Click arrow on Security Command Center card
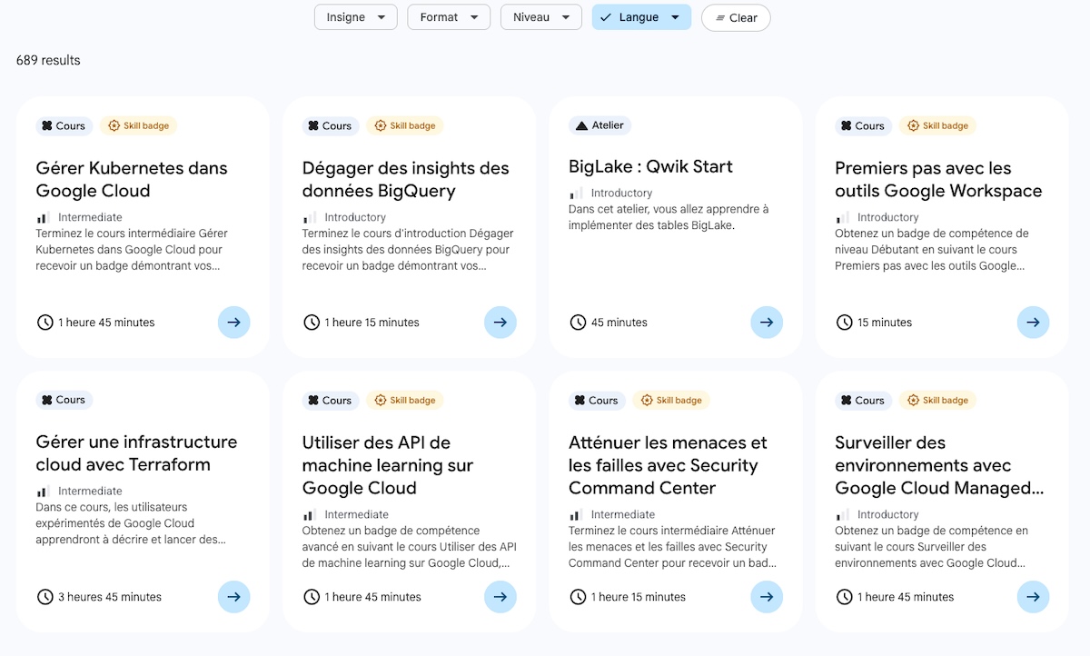Viewport: 1090px width, 656px height. click(767, 597)
